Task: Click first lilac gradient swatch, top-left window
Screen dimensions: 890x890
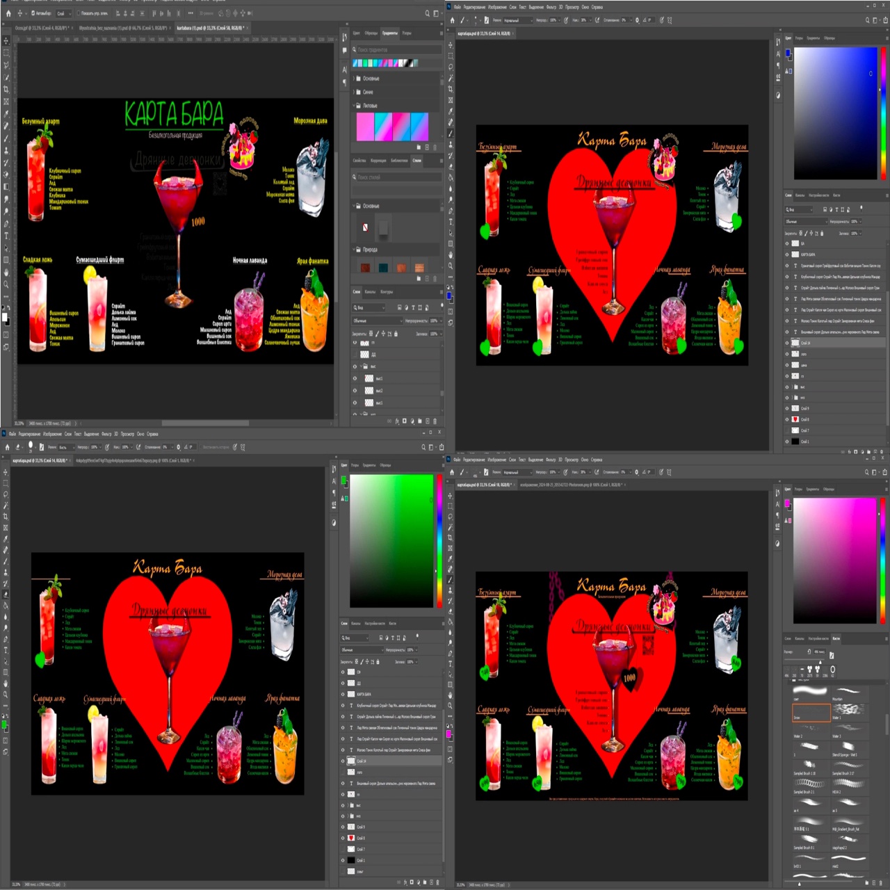Action: (365, 127)
